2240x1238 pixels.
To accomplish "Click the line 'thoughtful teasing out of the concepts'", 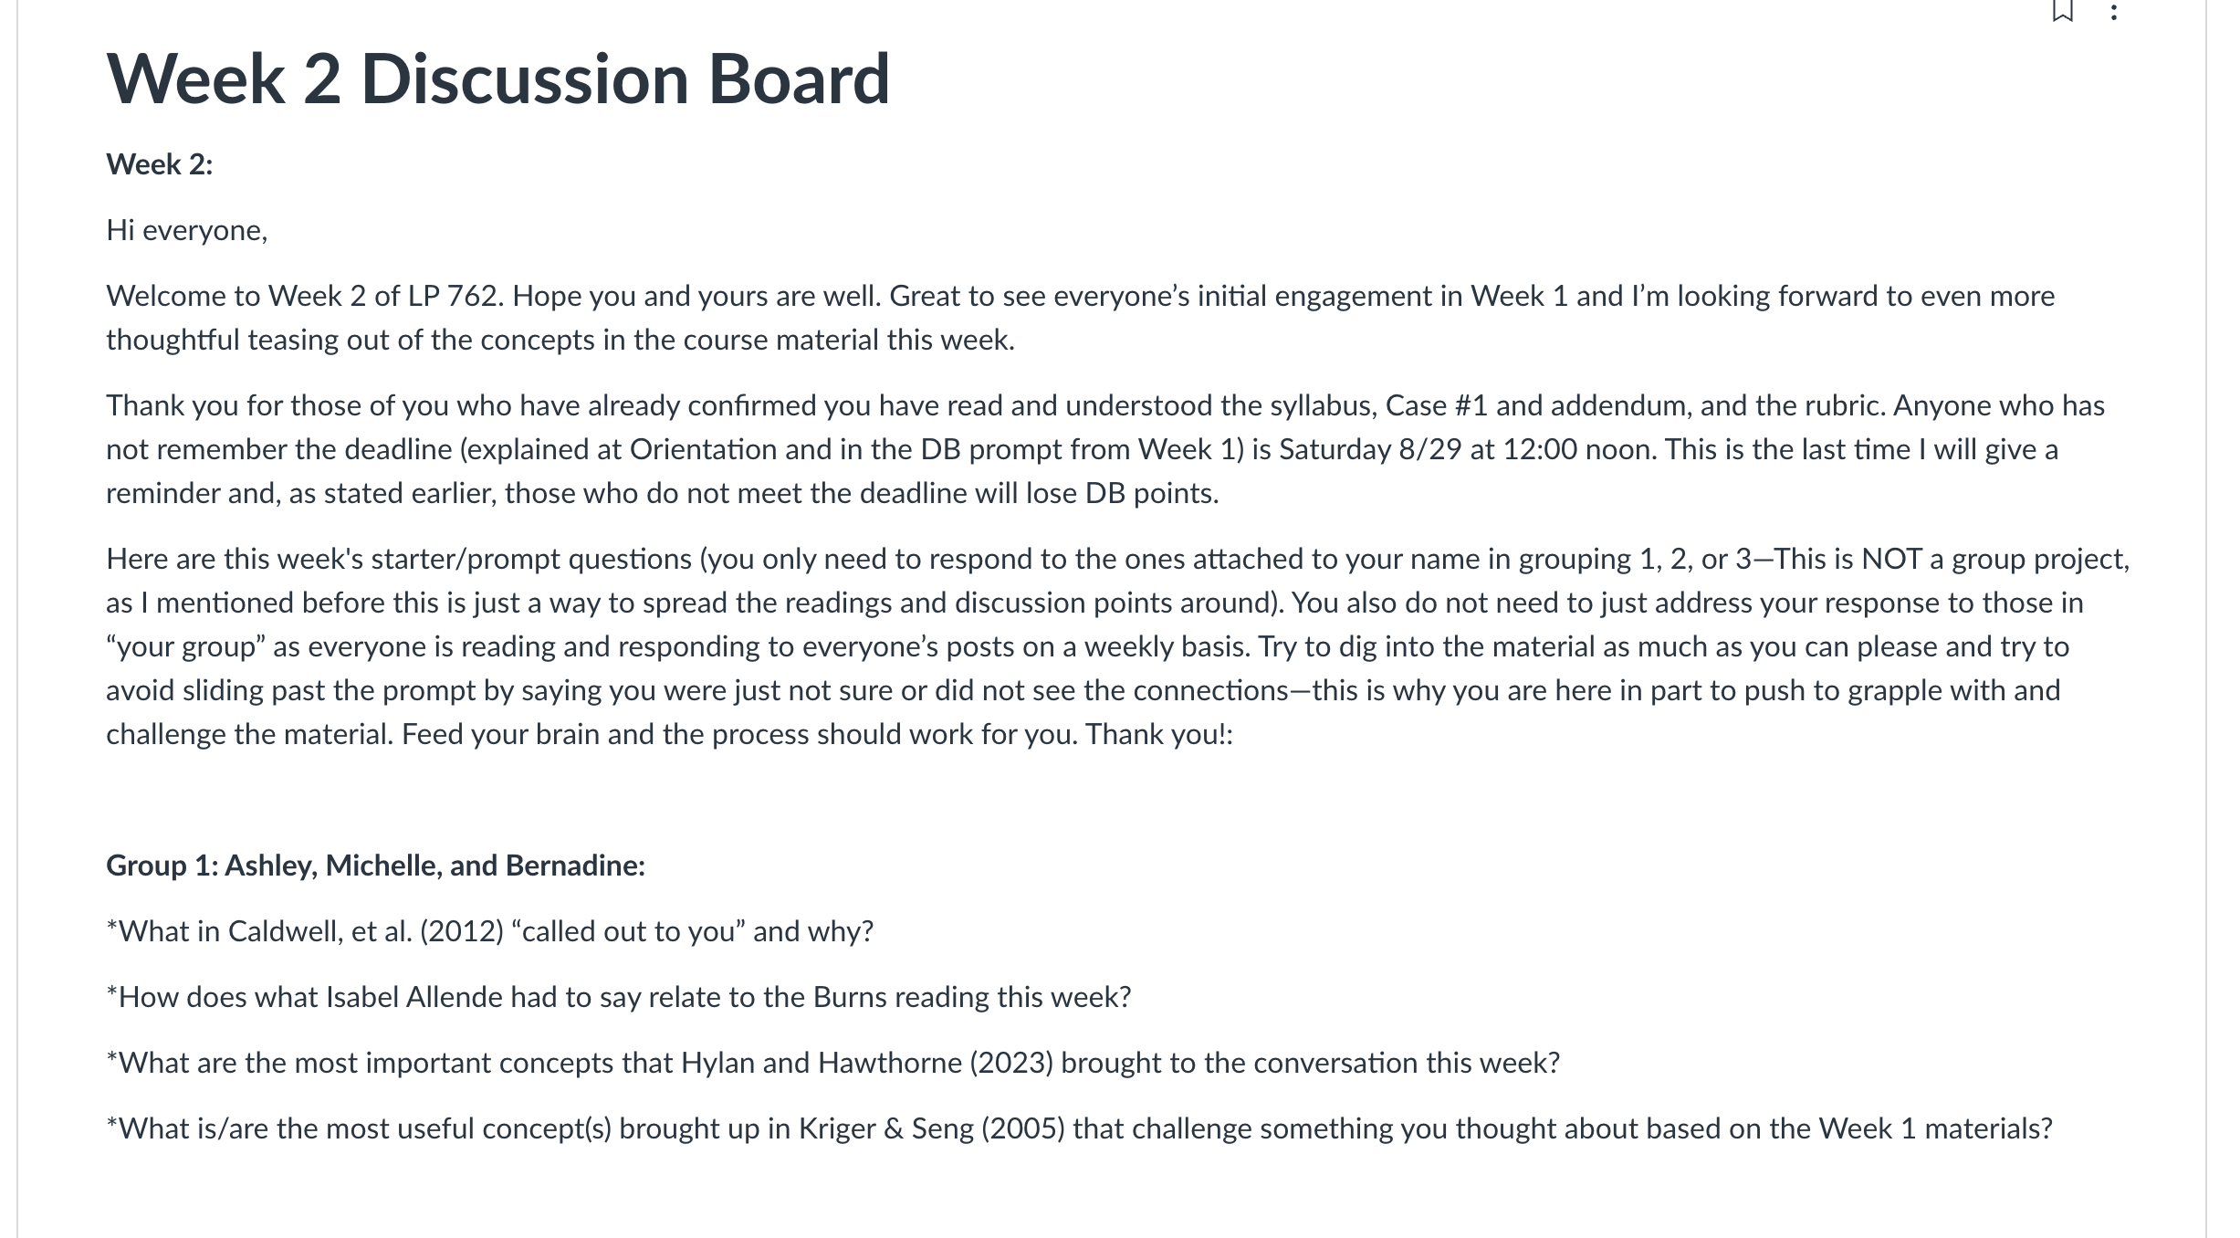I will 560,340.
